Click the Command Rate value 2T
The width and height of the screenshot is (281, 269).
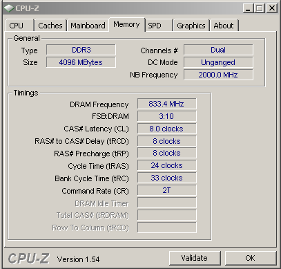point(166,190)
